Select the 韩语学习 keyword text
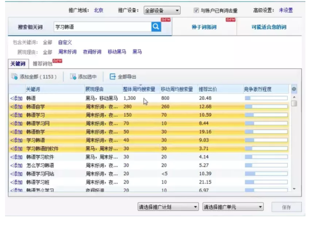Screen dimensions: 315x229 35,115
